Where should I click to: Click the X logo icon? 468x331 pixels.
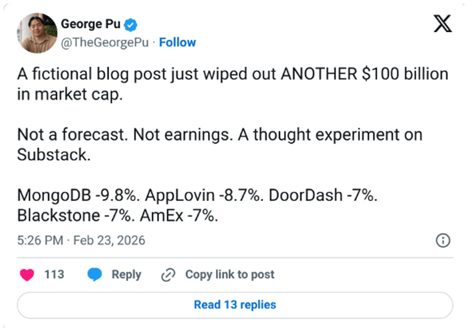[x=442, y=25]
